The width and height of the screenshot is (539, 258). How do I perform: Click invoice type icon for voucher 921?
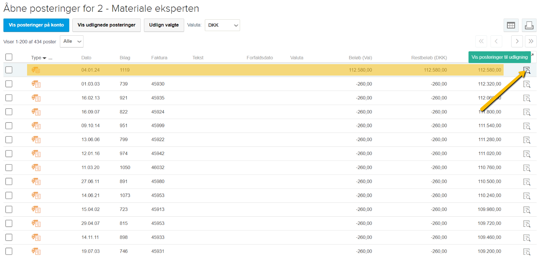click(x=36, y=98)
